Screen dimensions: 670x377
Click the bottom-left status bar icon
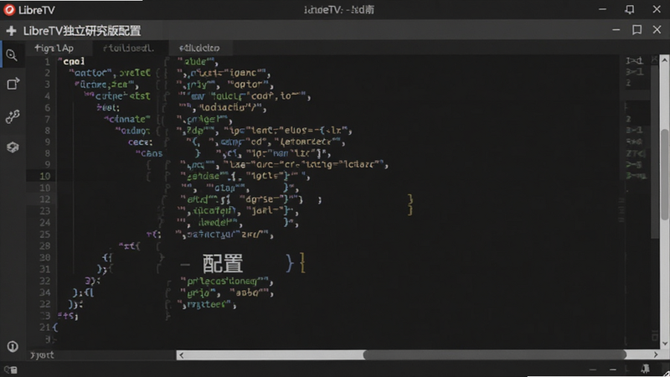[11, 369]
